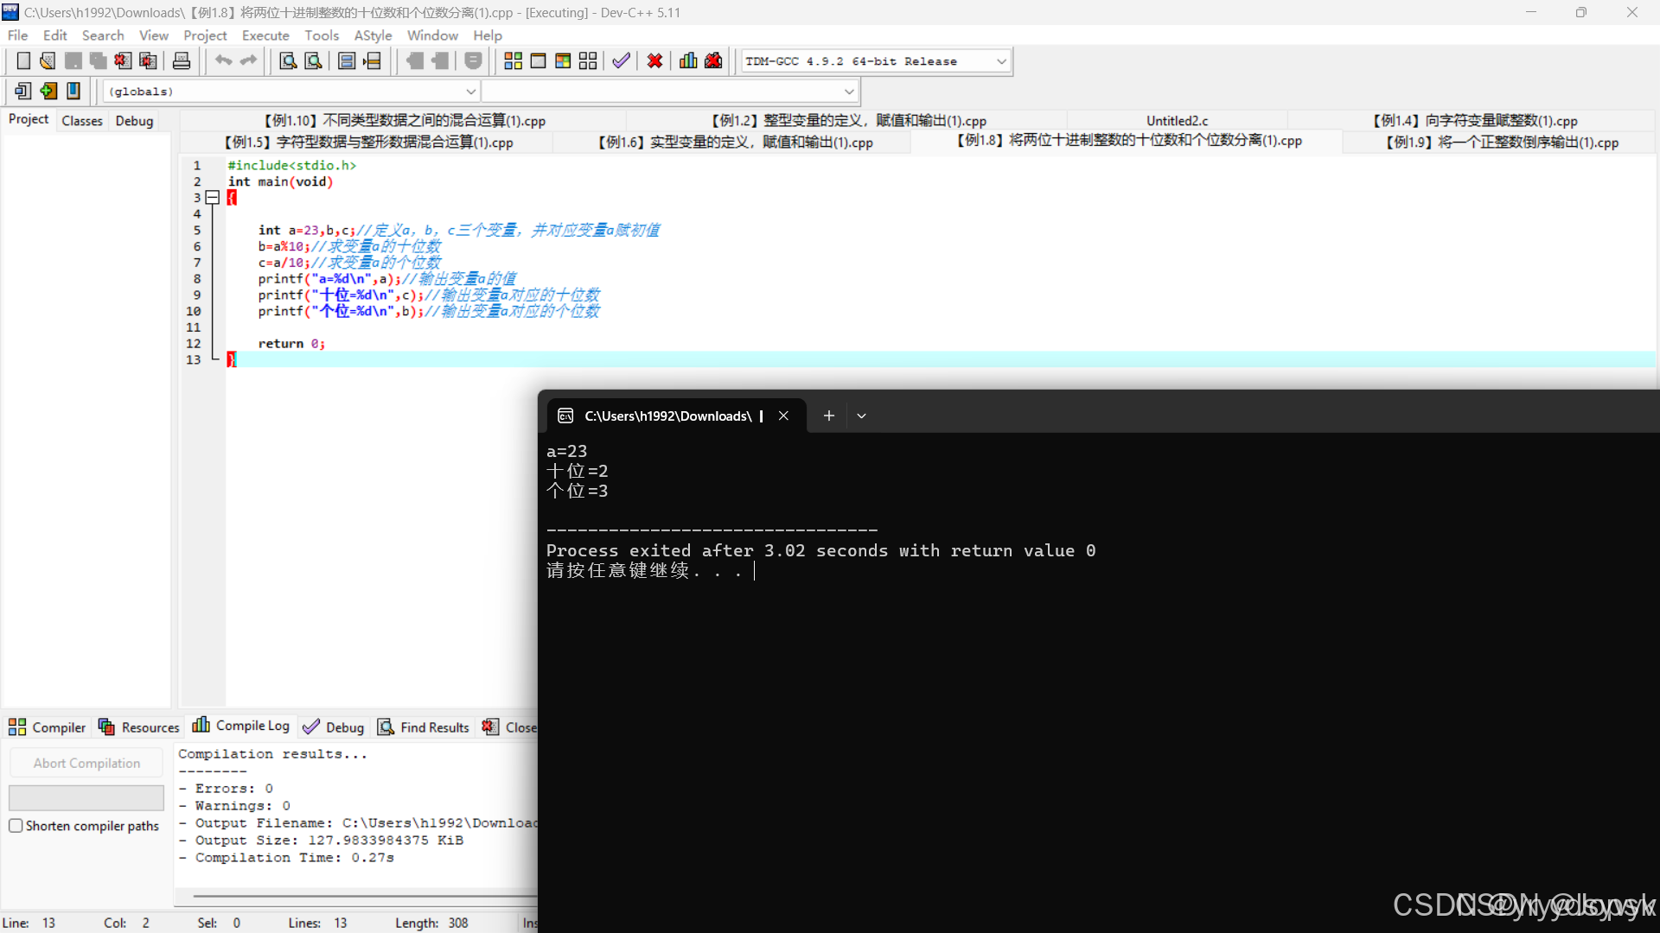Click the New file toolbar icon
The height and width of the screenshot is (933, 1660).
tap(23, 60)
